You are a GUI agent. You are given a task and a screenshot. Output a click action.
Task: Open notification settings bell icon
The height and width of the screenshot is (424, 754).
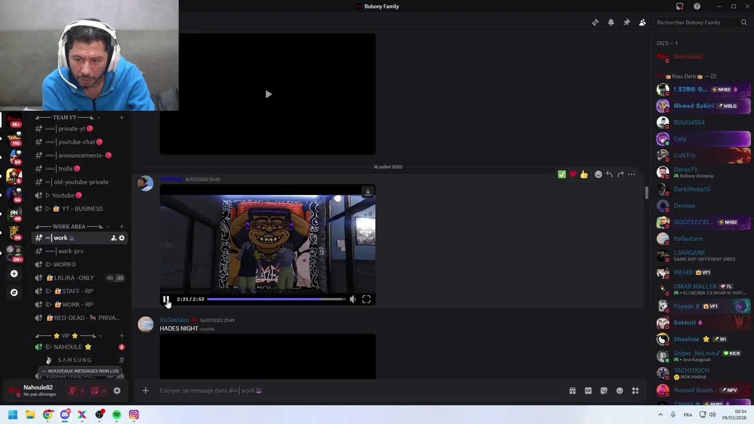(611, 22)
